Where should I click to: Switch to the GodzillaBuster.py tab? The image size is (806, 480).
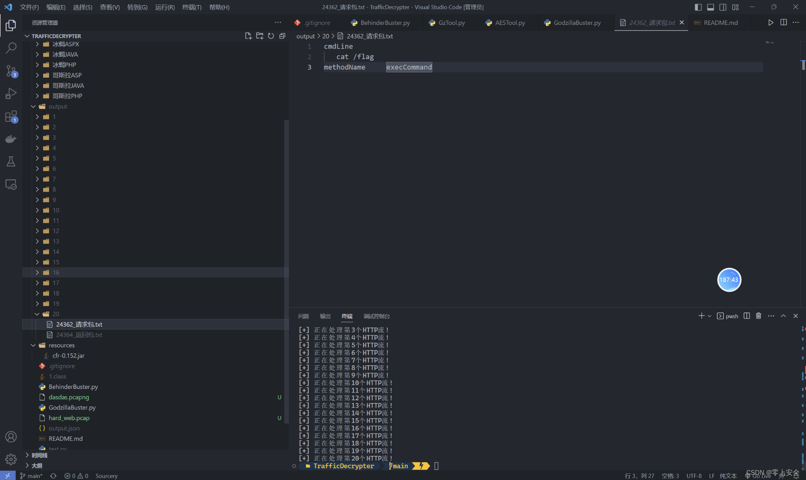pos(576,23)
